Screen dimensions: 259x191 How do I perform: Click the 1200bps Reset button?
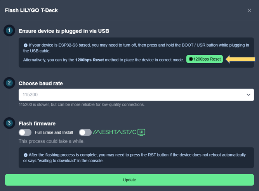(205, 59)
